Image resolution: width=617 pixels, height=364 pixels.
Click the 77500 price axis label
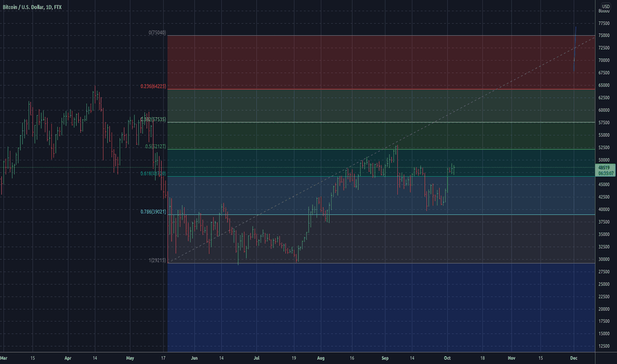pyautogui.click(x=604, y=24)
